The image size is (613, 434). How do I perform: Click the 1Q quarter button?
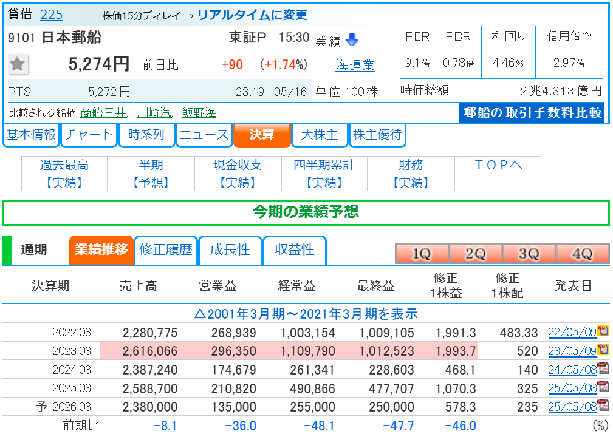[x=422, y=254]
